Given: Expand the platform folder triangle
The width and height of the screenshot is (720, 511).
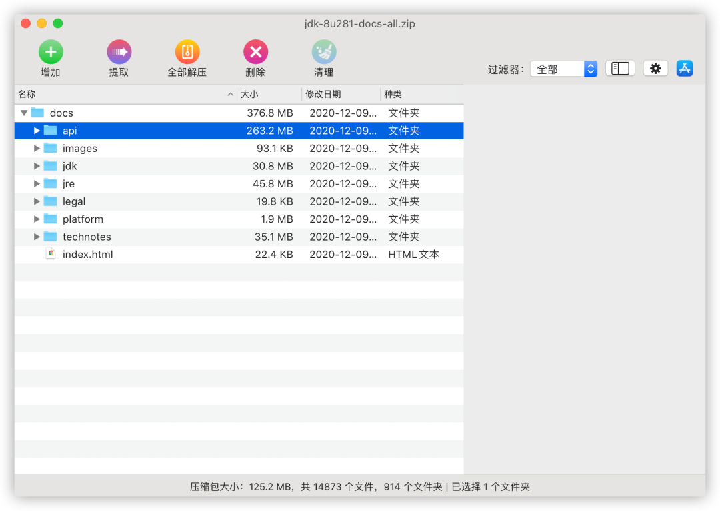Looking at the screenshot, I should coord(37,219).
